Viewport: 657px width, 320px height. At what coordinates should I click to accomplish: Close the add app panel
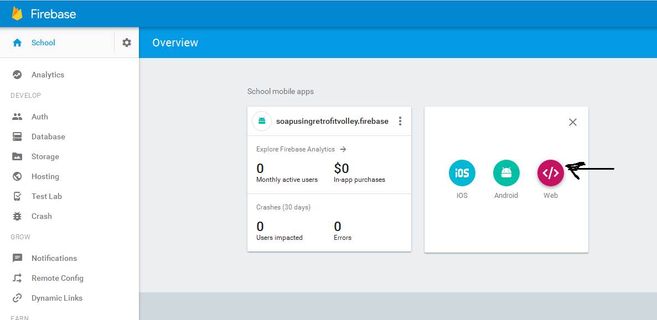click(573, 122)
